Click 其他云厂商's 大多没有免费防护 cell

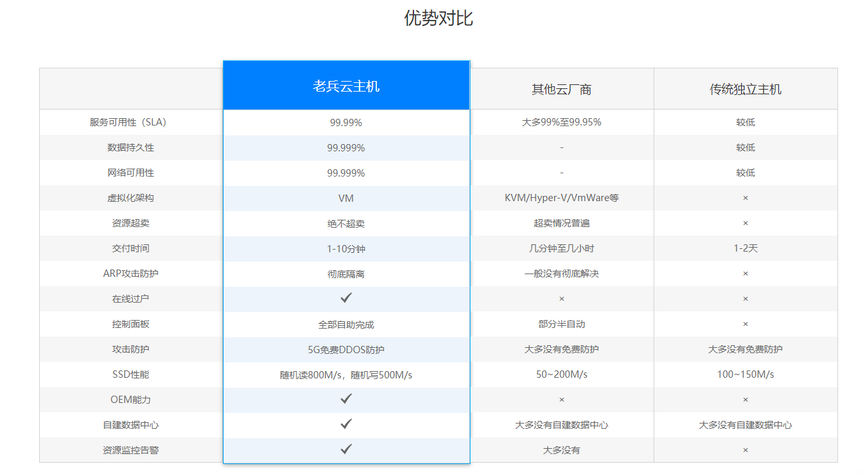(x=561, y=349)
